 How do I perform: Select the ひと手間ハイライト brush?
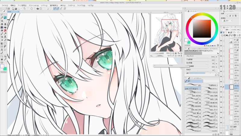(x=193, y=92)
